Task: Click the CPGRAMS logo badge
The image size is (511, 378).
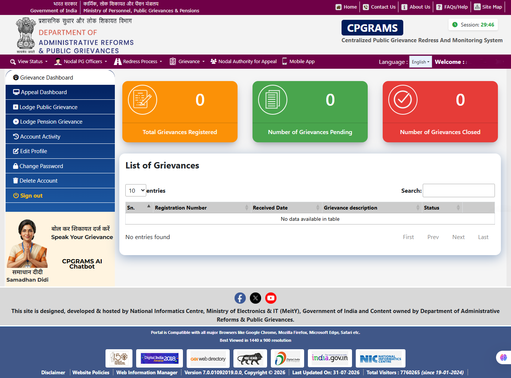Action: tap(372, 28)
